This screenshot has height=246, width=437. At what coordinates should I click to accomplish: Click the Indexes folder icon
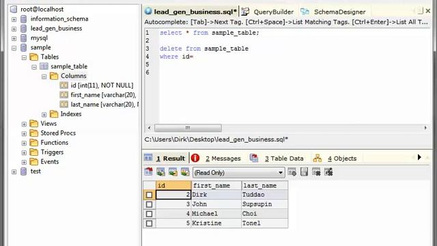(x=54, y=114)
